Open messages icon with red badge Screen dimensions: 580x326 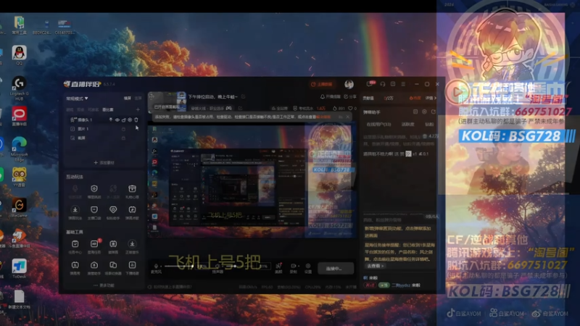point(370,84)
